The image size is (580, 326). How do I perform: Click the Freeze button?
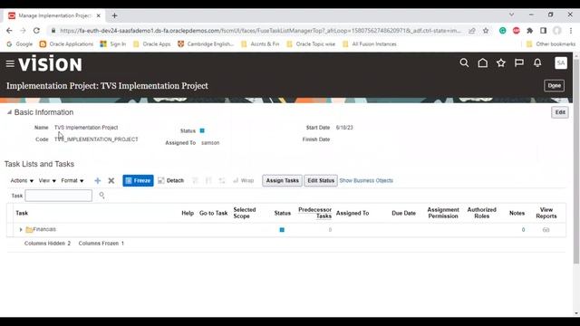pos(138,181)
